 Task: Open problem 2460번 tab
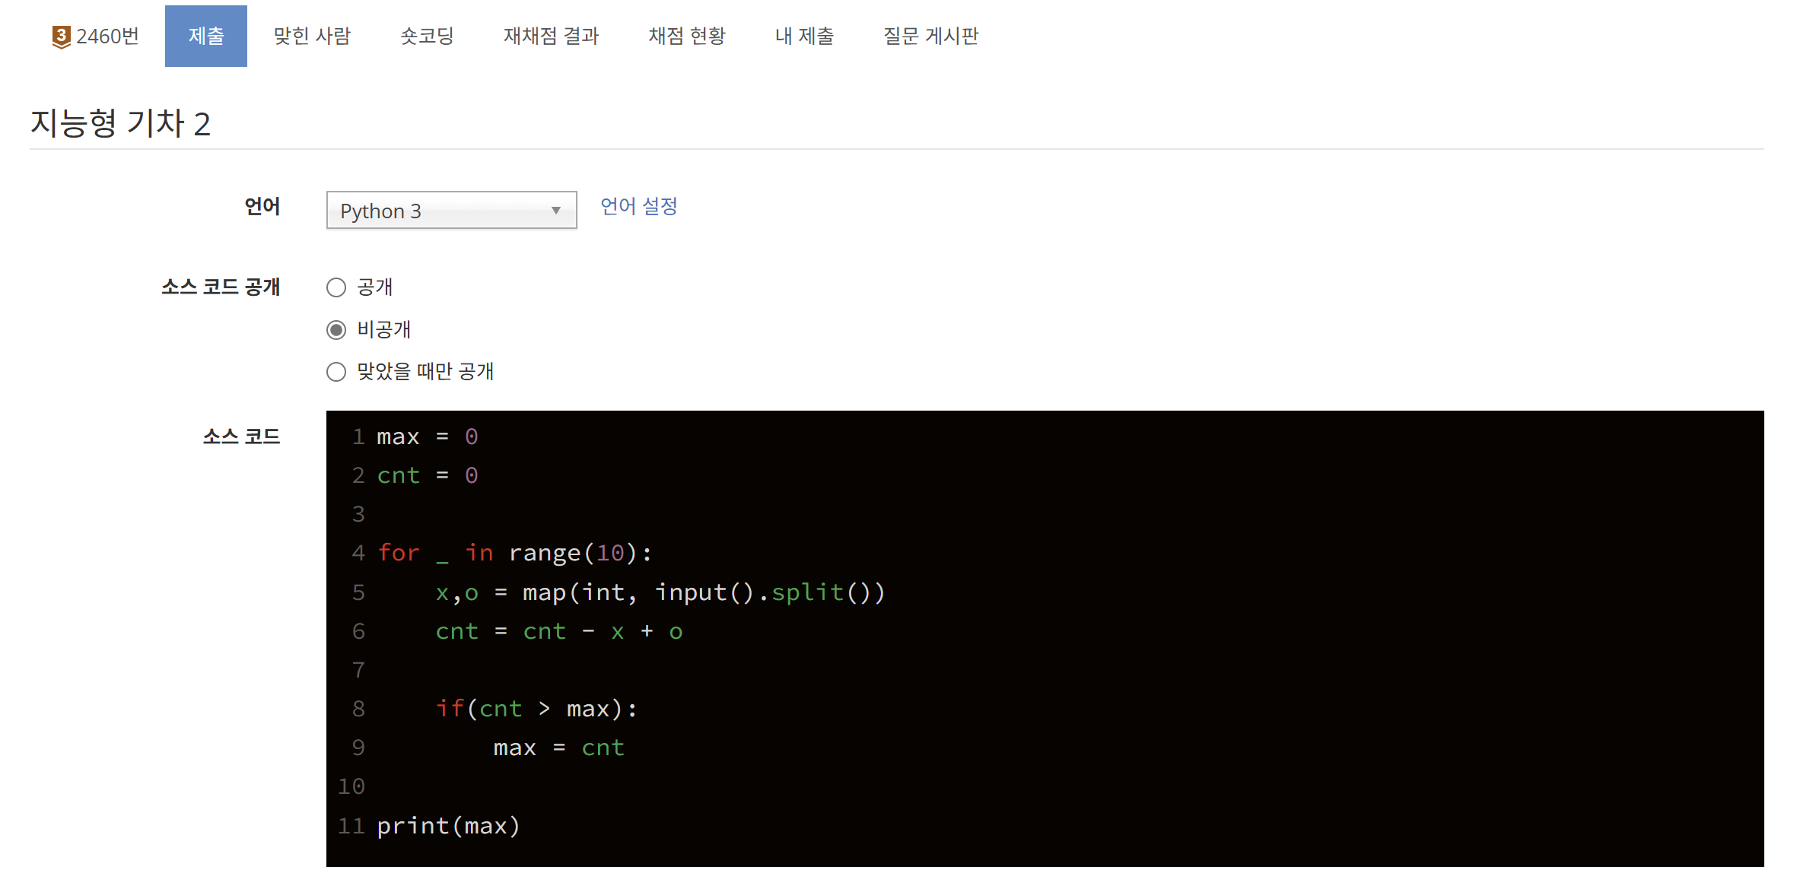[107, 37]
